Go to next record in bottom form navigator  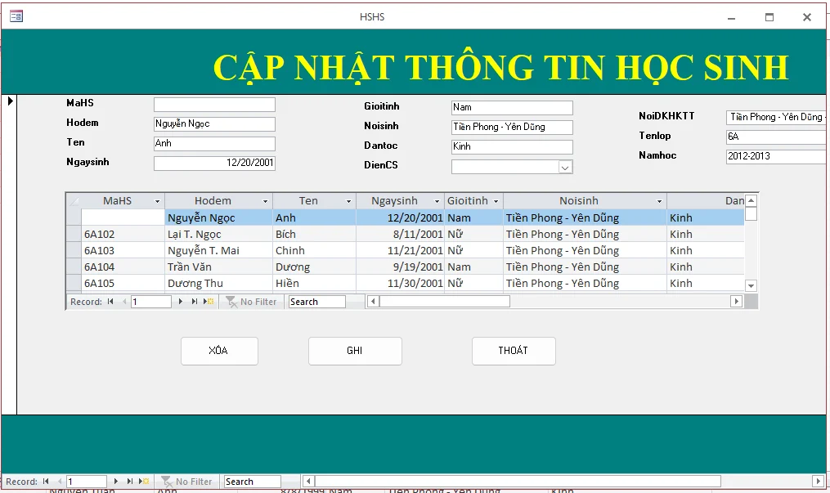116,482
